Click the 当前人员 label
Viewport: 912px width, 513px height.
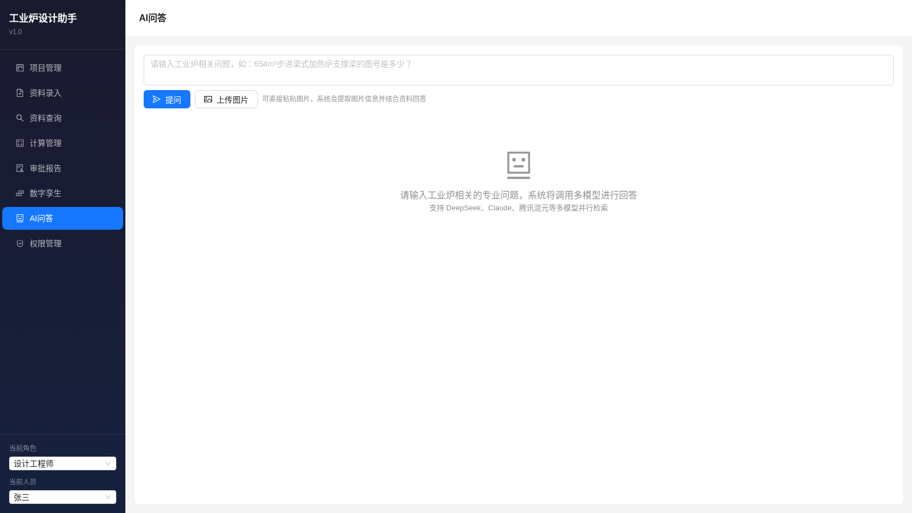(23, 482)
